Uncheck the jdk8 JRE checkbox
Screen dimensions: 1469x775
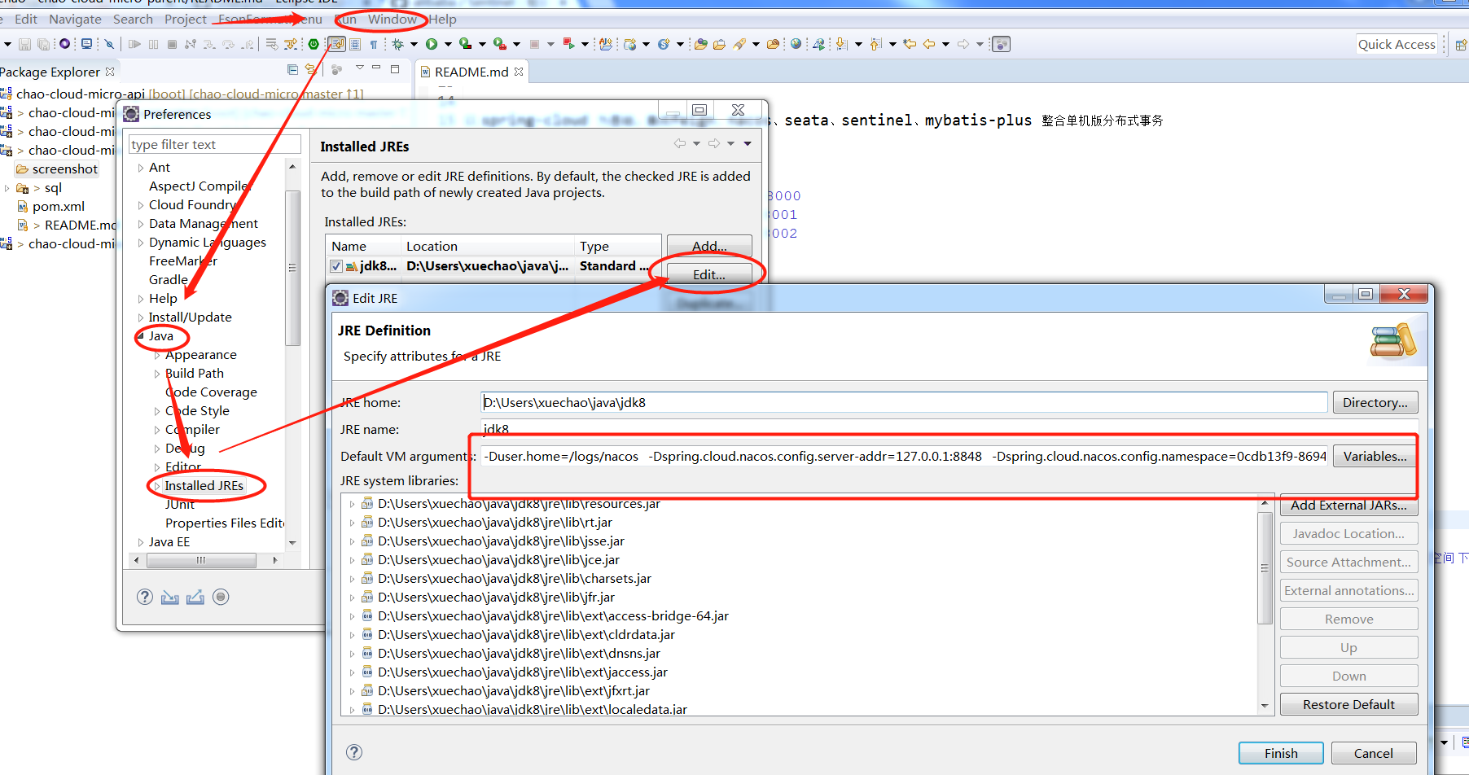(336, 266)
